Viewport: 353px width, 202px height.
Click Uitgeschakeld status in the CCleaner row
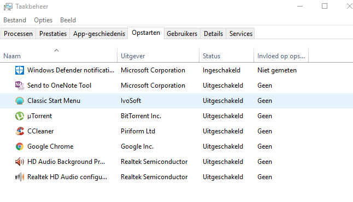223,131
